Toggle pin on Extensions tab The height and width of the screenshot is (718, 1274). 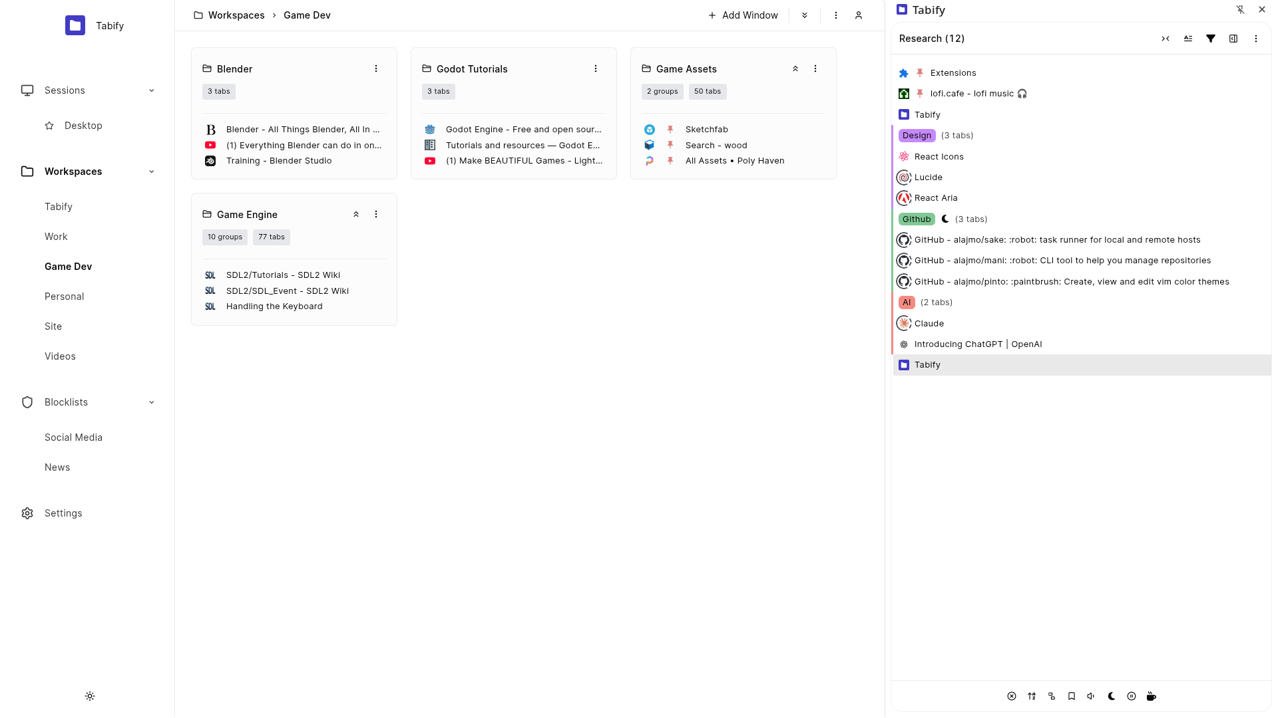point(920,72)
